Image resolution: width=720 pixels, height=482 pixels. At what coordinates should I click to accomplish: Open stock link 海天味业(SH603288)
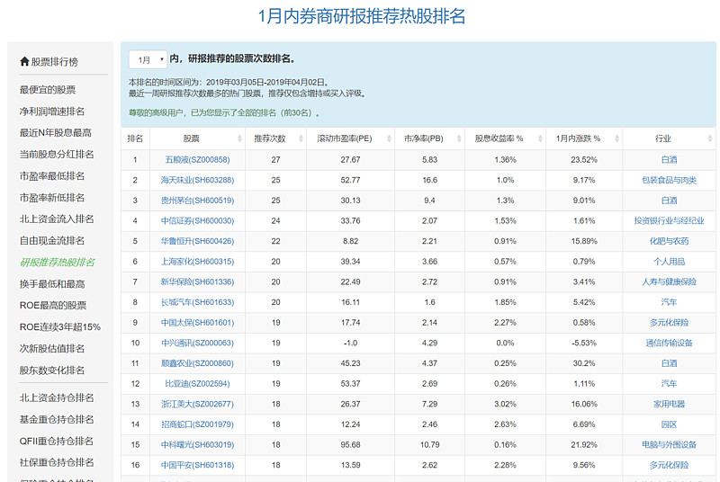pyautogui.click(x=197, y=180)
